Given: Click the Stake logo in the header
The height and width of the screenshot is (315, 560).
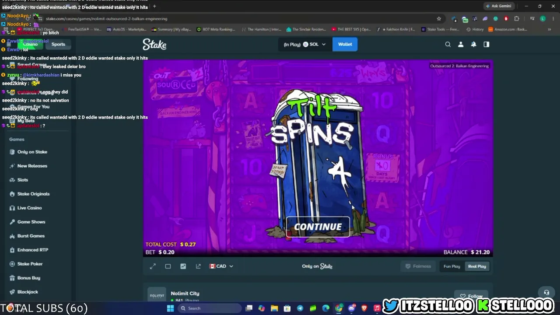Looking at the screenshot, I should click(154, 44).
